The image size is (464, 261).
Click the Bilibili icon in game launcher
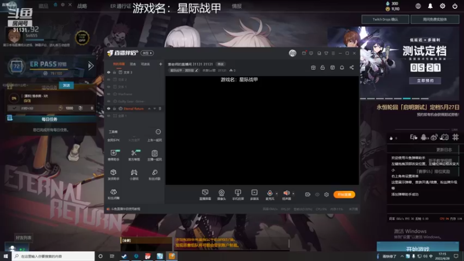point(444,137)
